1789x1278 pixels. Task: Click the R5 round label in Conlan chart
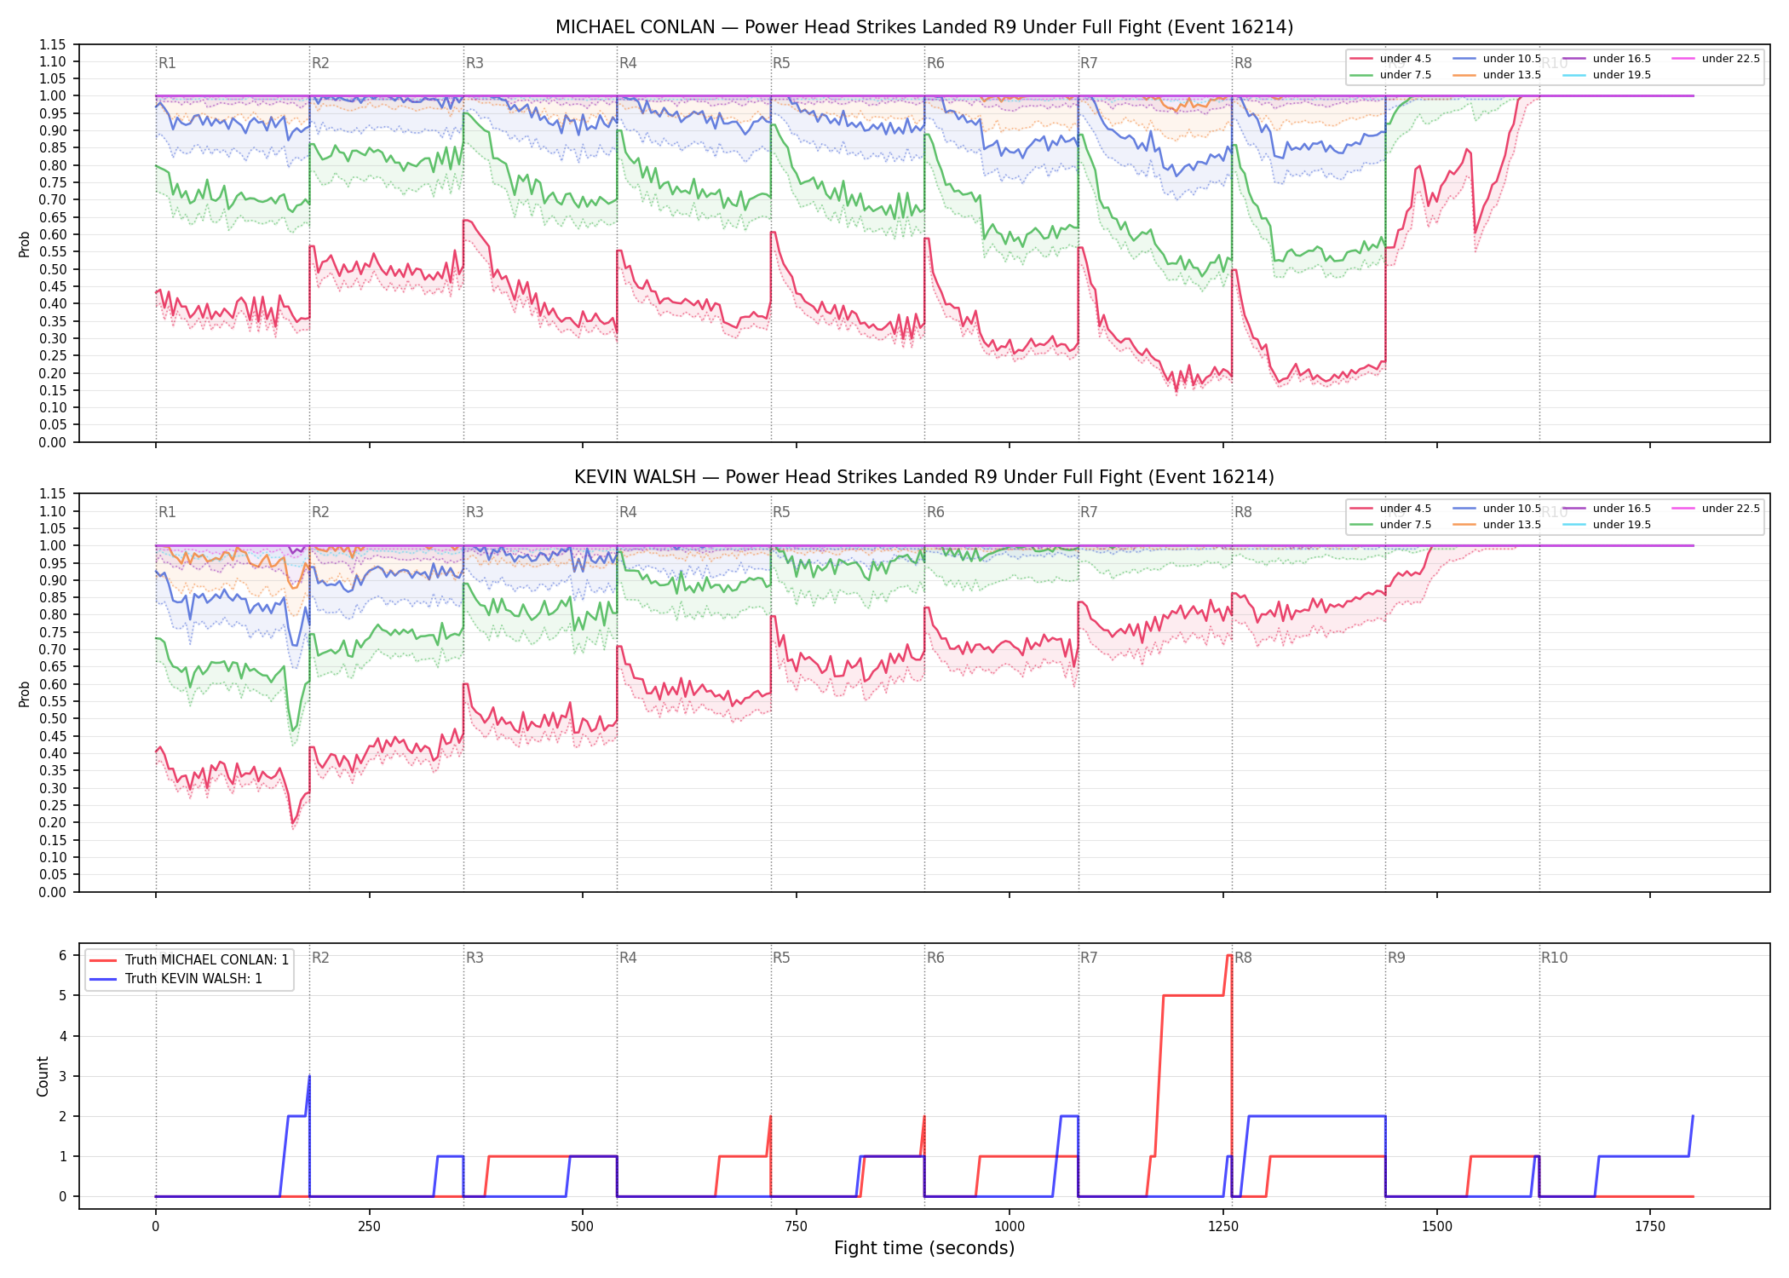tap(781, 63)
